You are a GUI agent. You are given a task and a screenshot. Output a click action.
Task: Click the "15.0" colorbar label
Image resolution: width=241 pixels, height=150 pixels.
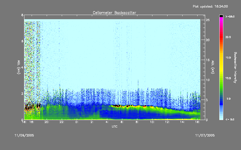click(x=228, y=58)
